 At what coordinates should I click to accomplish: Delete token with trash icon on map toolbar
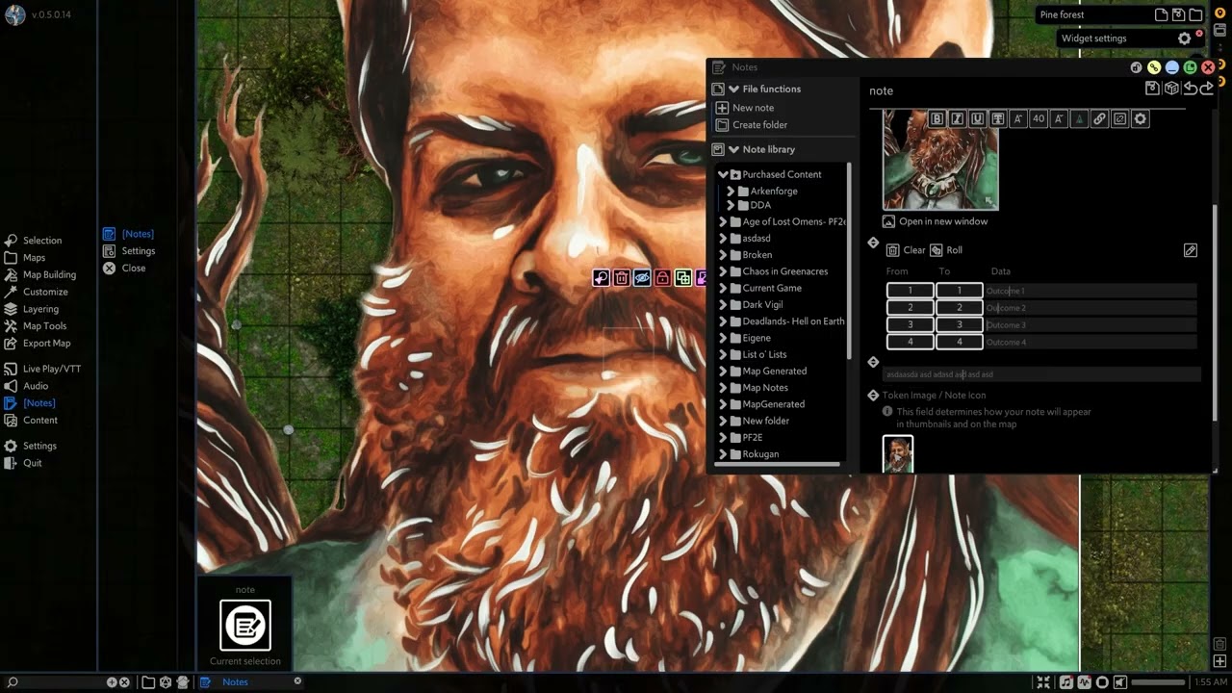[622, 278]
